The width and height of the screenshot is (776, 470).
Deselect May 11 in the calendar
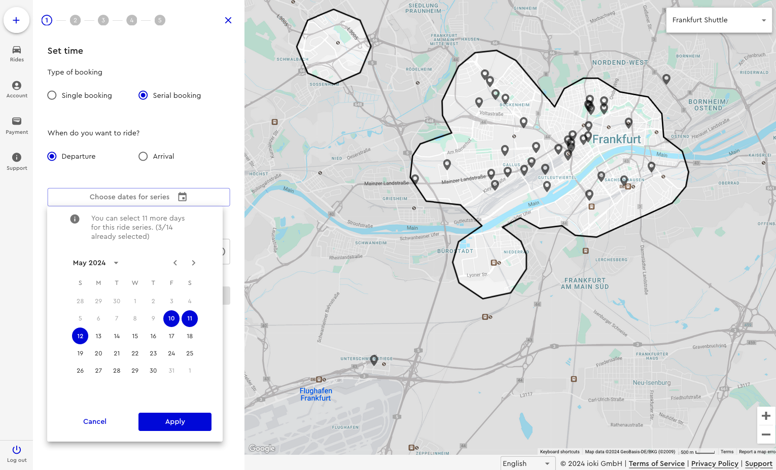[190, 318]
